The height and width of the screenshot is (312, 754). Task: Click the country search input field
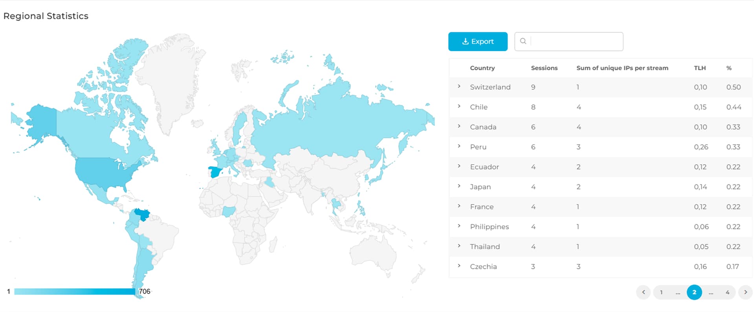(575, 42)
